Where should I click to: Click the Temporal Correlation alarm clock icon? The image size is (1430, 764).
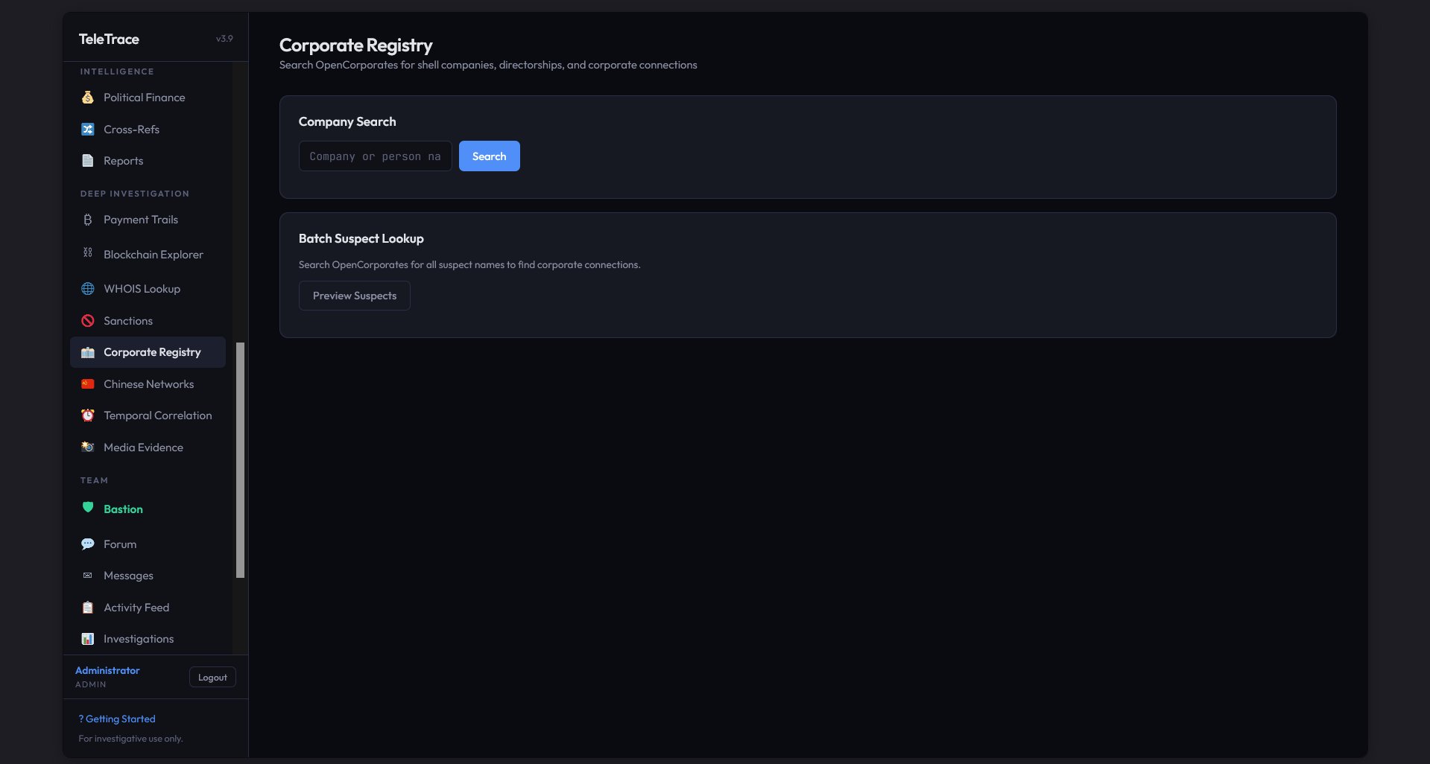87,415
